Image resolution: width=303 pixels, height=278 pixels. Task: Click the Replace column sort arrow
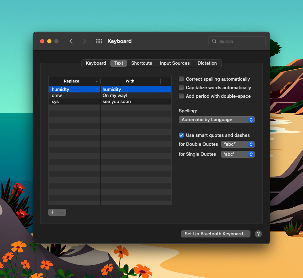(x=97, y=81)
